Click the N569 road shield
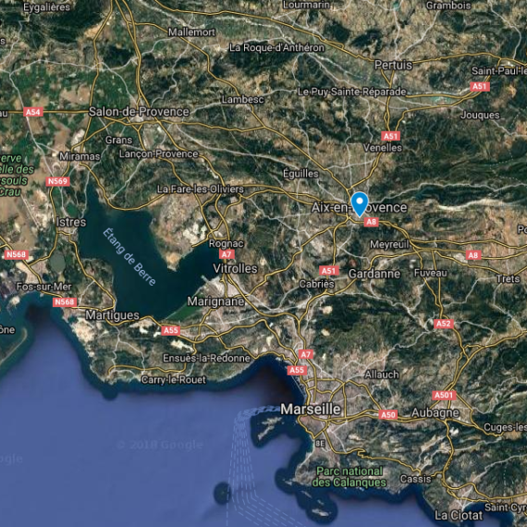Image resolution: width=527 pixels, height=527 pixels. (58, 181)
